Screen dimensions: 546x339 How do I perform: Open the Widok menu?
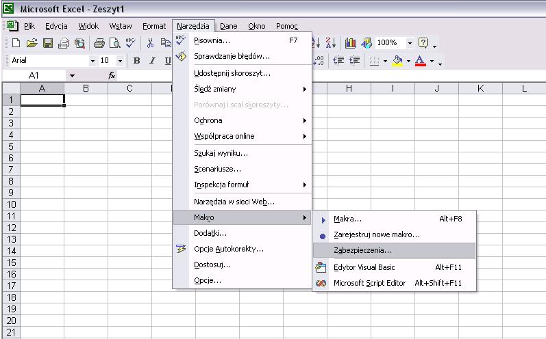[88, 26]
